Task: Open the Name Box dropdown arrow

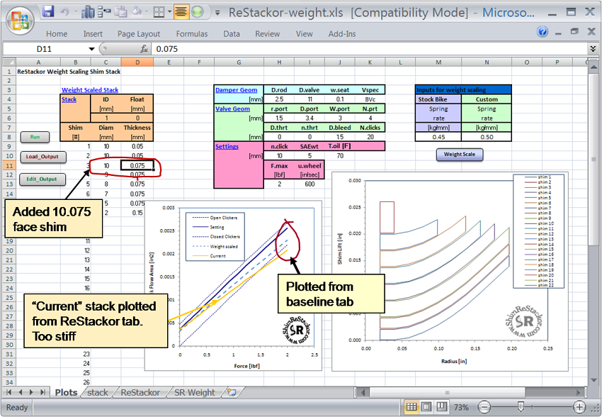Action: [x=91, y=49]
